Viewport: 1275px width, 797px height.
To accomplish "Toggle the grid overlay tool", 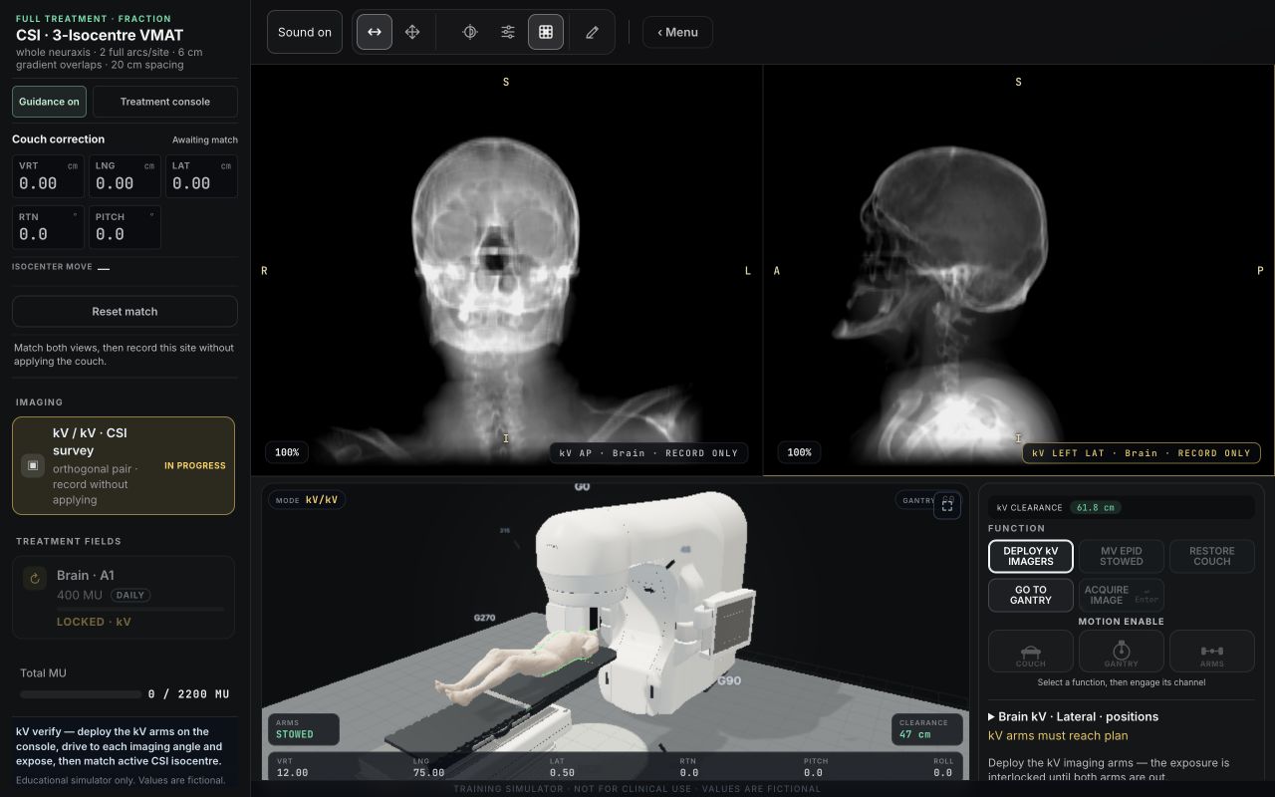I will click(546, 32).
